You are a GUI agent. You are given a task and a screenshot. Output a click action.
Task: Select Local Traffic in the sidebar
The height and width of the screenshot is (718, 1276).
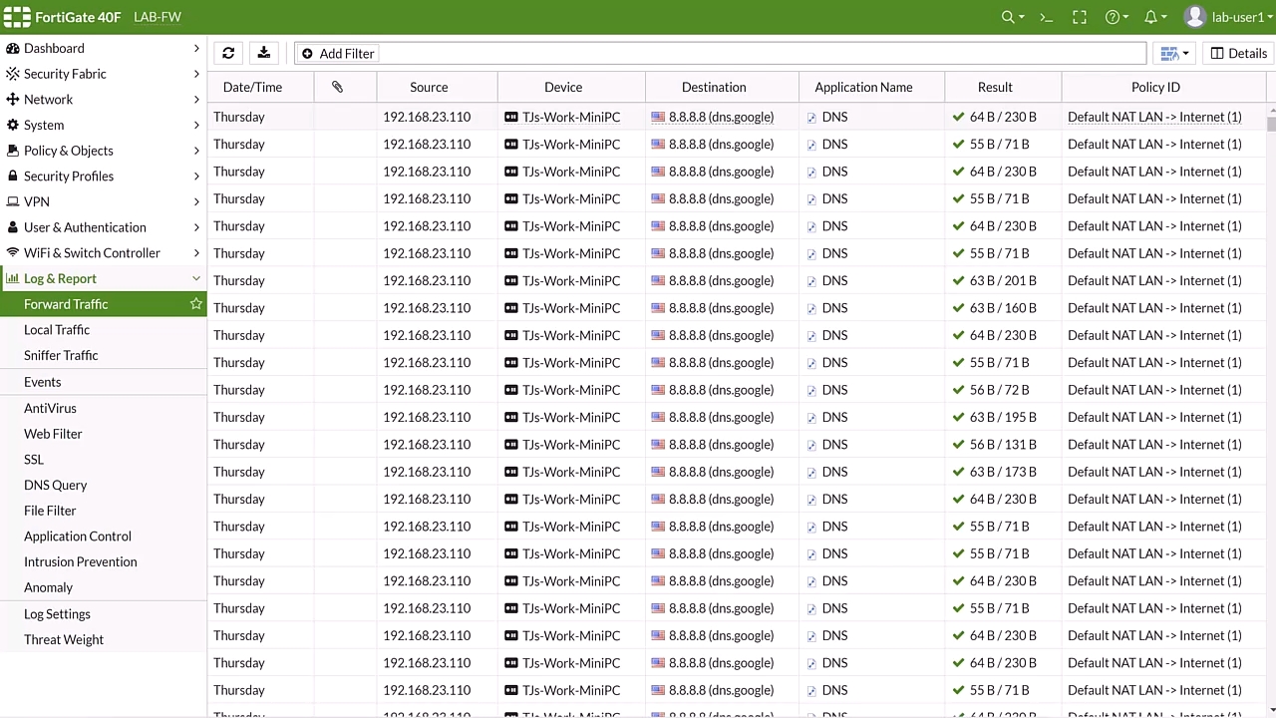click(57, 329)
